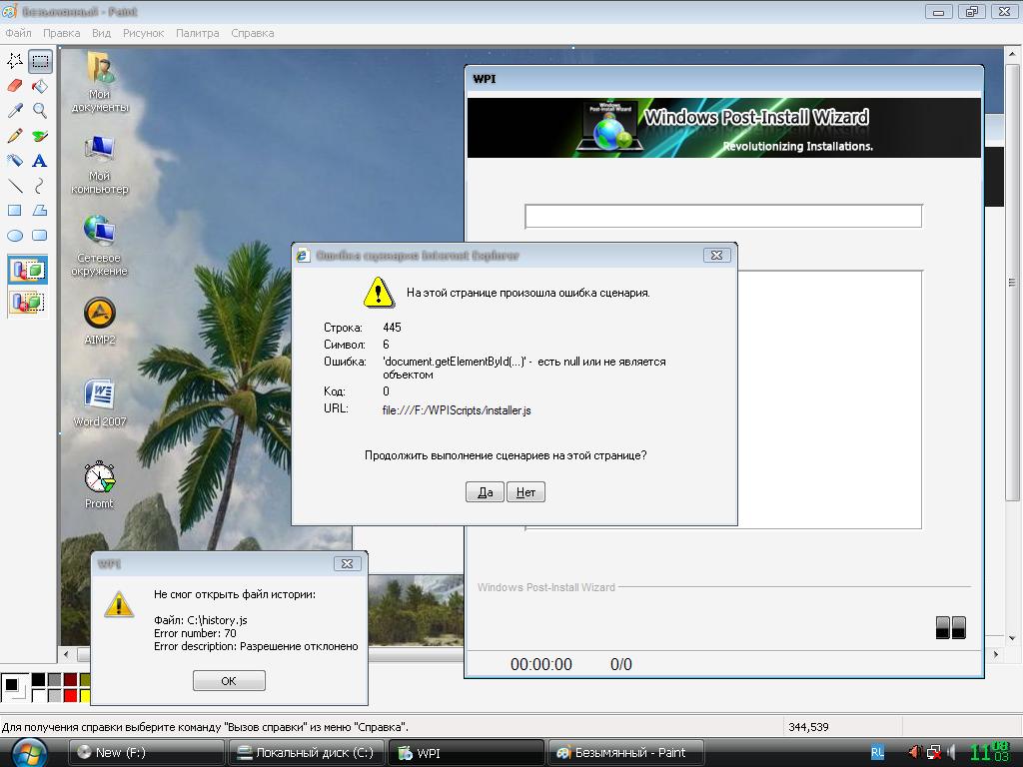
Task: Click Нет in the script error dialog
Action: pos(525,492)
